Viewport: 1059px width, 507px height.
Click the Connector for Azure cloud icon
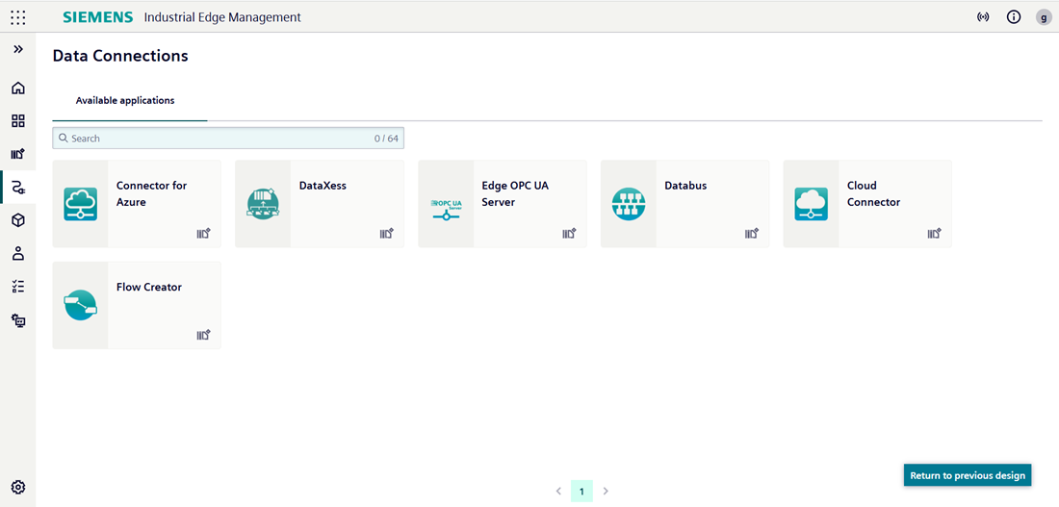[80, 204]
